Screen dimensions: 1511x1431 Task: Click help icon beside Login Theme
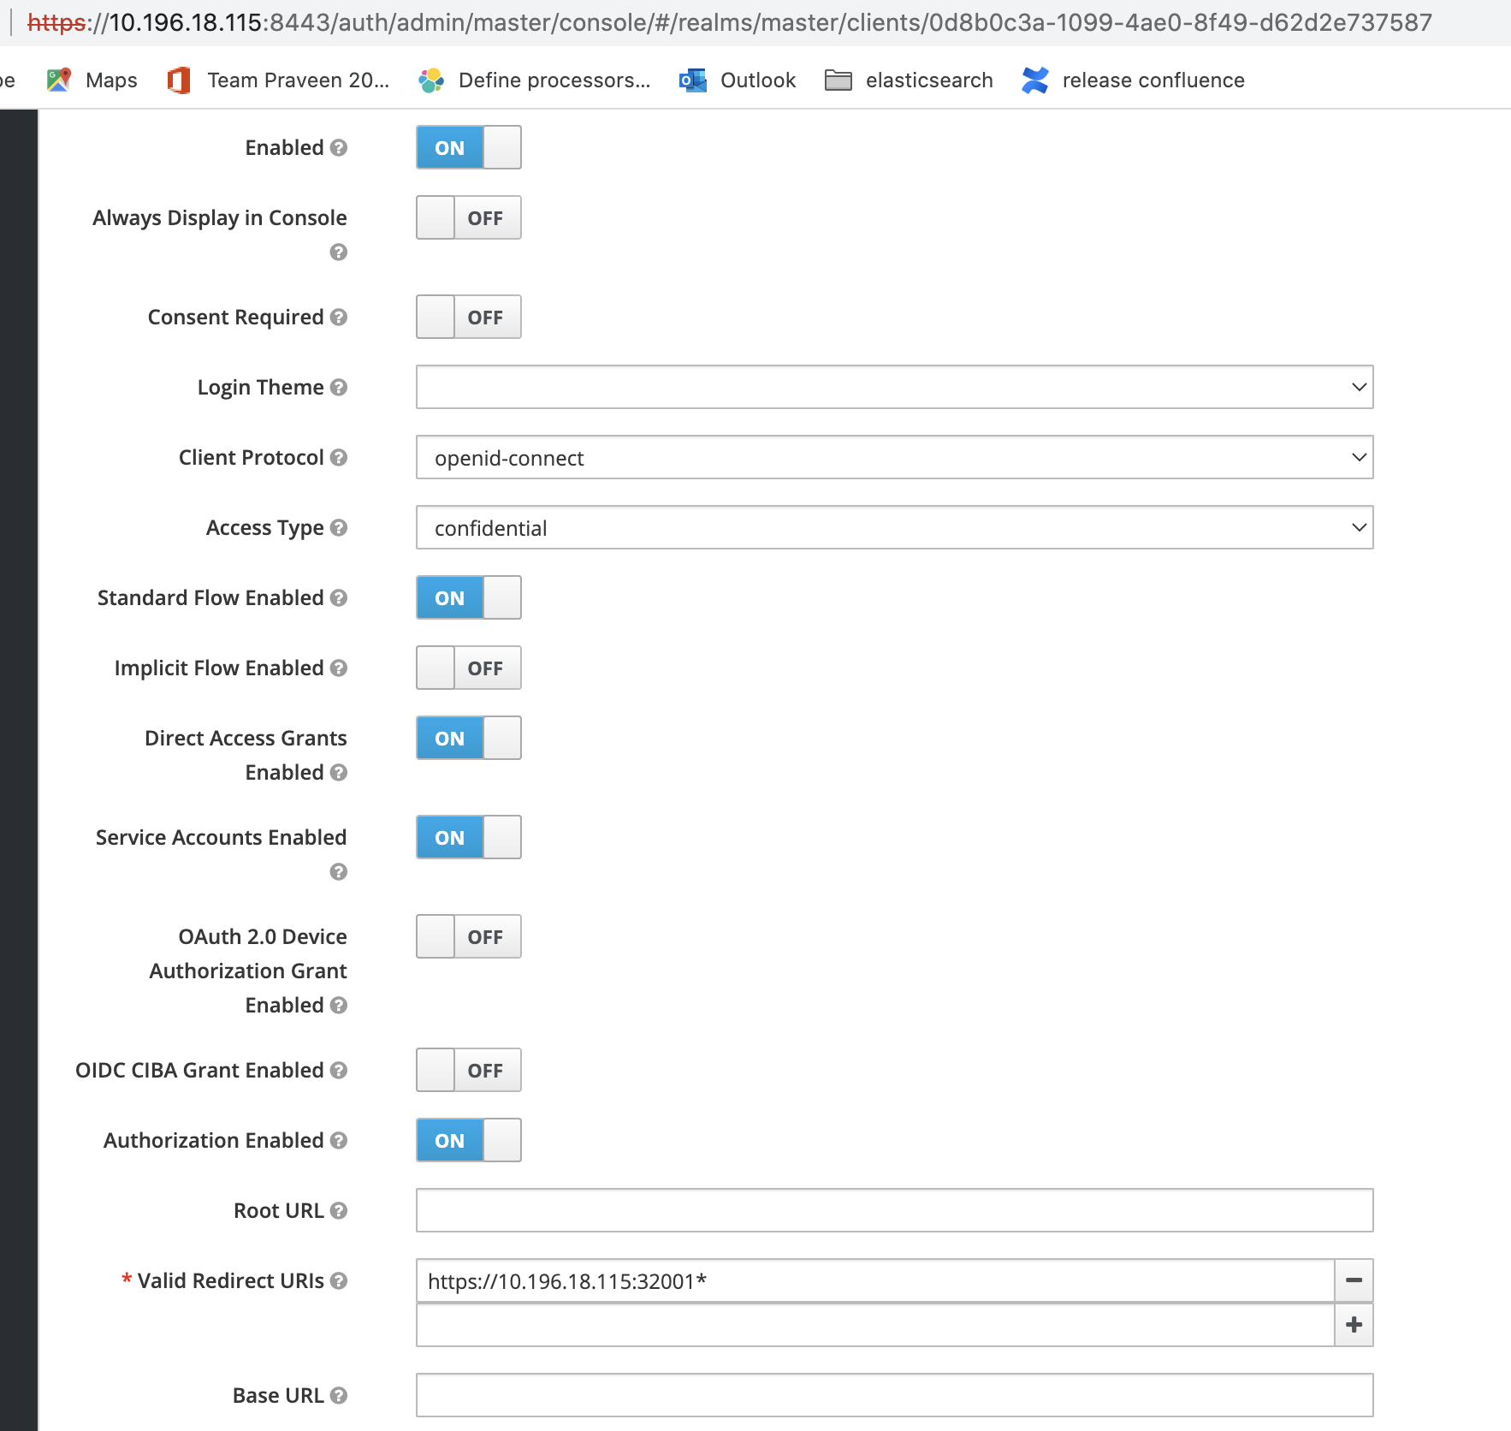point(339,388)
